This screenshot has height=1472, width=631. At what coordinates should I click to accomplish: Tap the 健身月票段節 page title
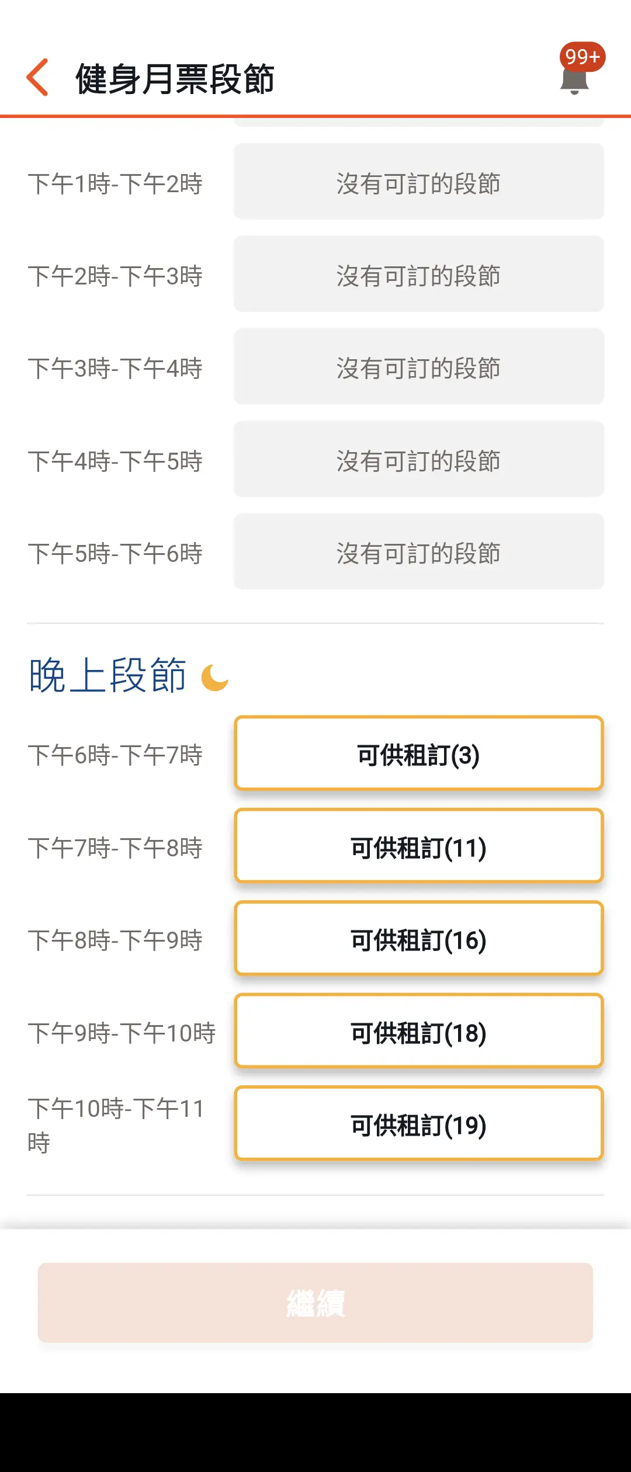[x=175, y=79]
